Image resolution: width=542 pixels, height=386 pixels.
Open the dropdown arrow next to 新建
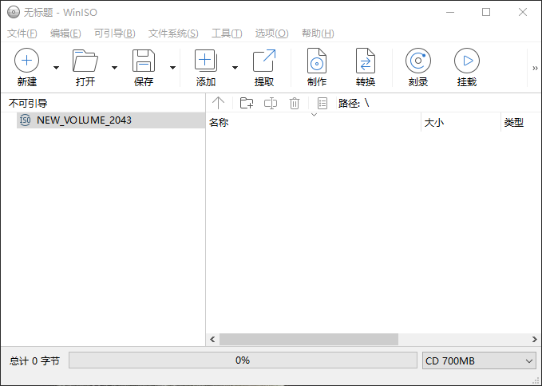click(x=56, y=68)
